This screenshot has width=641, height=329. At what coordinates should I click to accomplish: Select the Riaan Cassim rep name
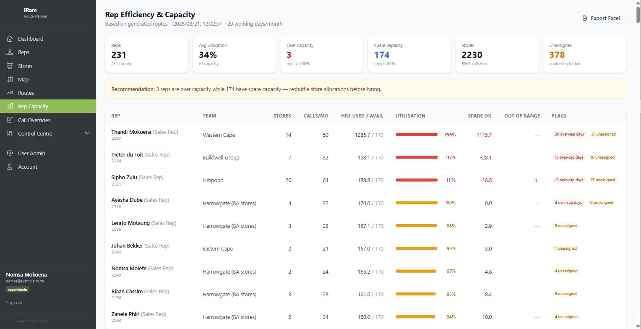click(x=127, y=291)
